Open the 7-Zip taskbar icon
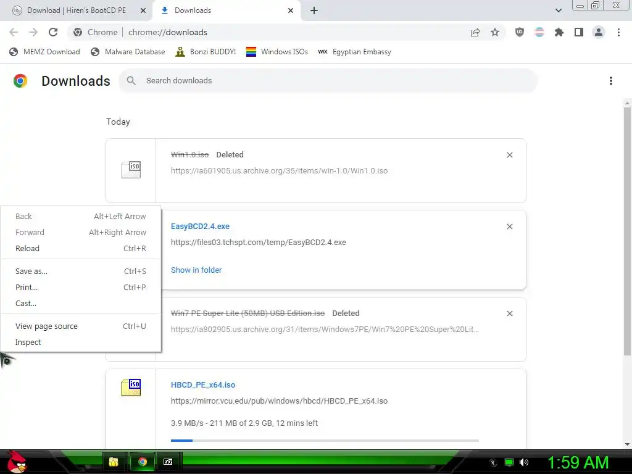The width and height of the screenshot is (632, 474). pyautogui.click(x=168, y=462)
